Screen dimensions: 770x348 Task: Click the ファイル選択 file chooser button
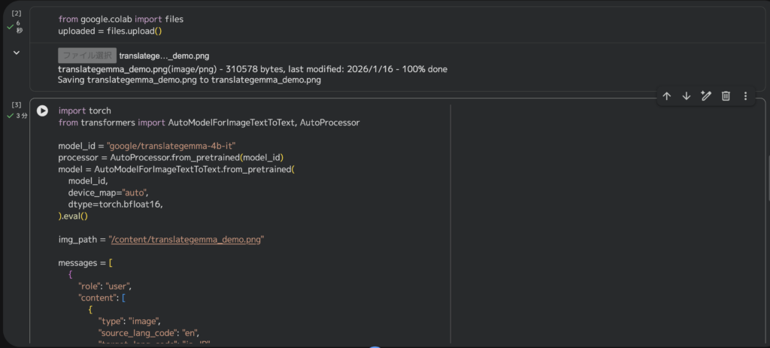click(x=87, y=55)
